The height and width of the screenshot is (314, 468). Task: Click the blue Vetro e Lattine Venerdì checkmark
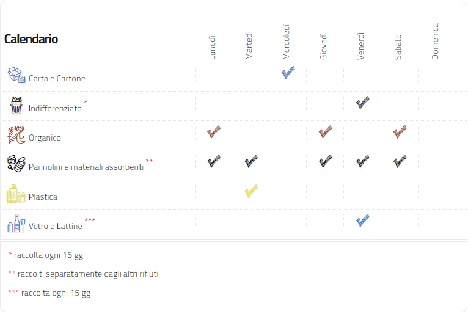(363, 221)
